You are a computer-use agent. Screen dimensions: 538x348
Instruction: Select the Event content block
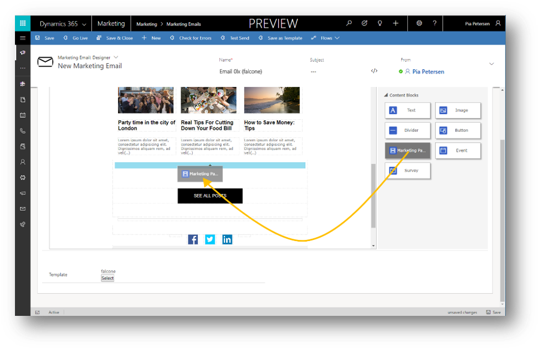pos(458,150)
